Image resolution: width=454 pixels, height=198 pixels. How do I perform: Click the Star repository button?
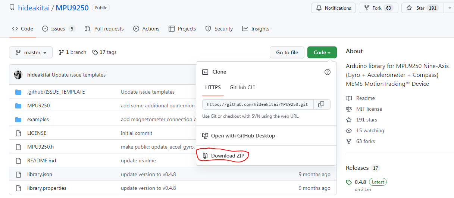[422, 8]
